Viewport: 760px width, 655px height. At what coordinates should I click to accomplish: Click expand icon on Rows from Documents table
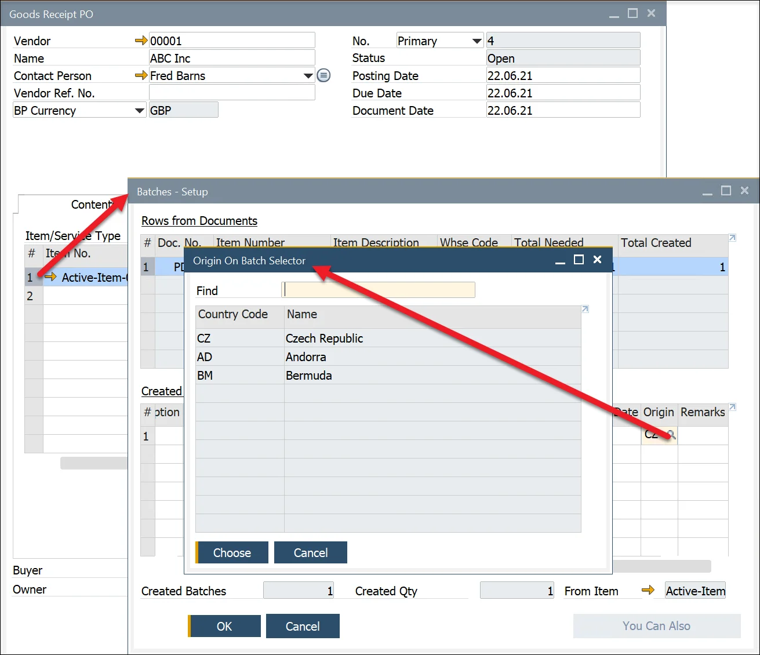[732, 238]
